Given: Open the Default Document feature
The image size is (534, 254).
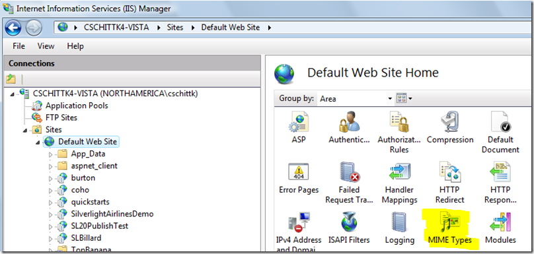Looking at the screenshot, I should 500,133.
